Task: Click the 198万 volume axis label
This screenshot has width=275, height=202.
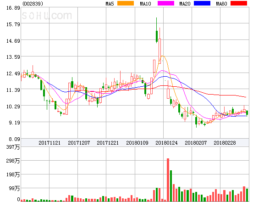Action: 13,174
